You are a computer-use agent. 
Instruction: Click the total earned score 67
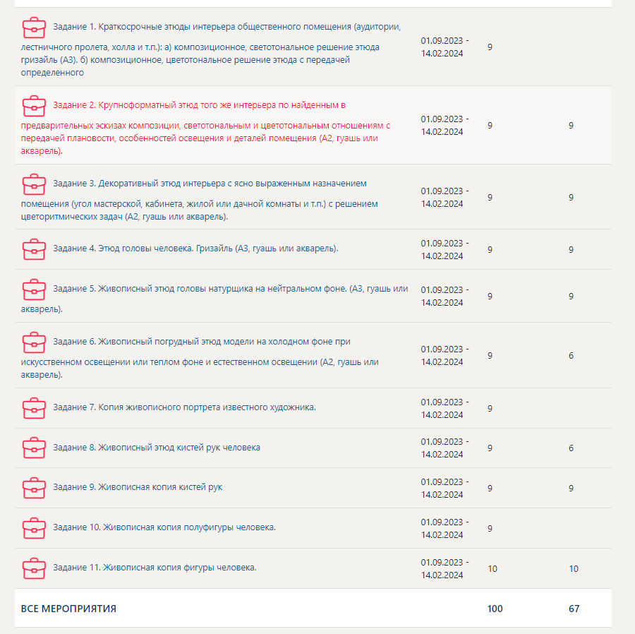tap(574, 609)
